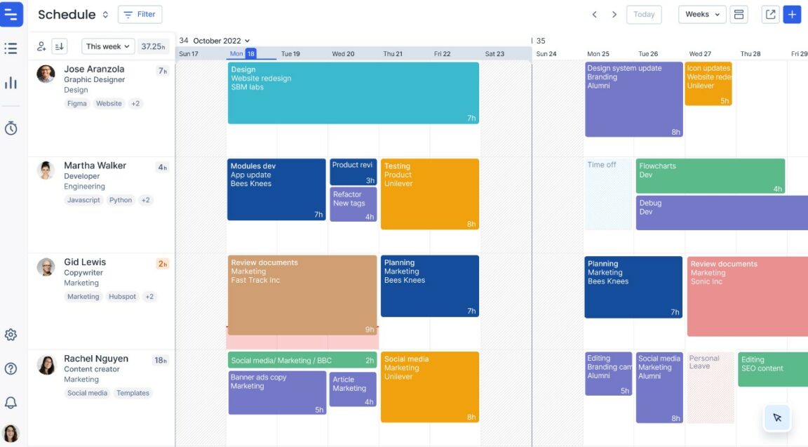Click the app logo in the top-left corner

[11, 14]
